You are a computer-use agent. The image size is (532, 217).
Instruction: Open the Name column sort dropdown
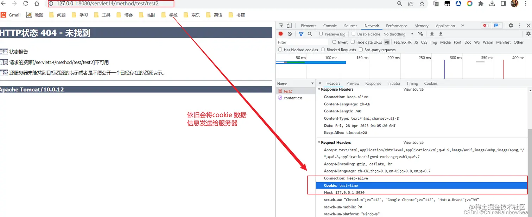point(312,84)
